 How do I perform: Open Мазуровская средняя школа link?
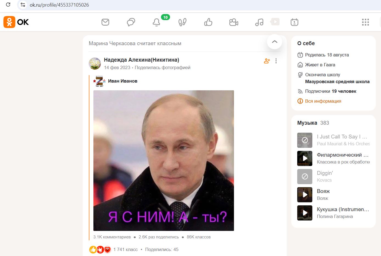pyautogui.click(x=337, y=81)
